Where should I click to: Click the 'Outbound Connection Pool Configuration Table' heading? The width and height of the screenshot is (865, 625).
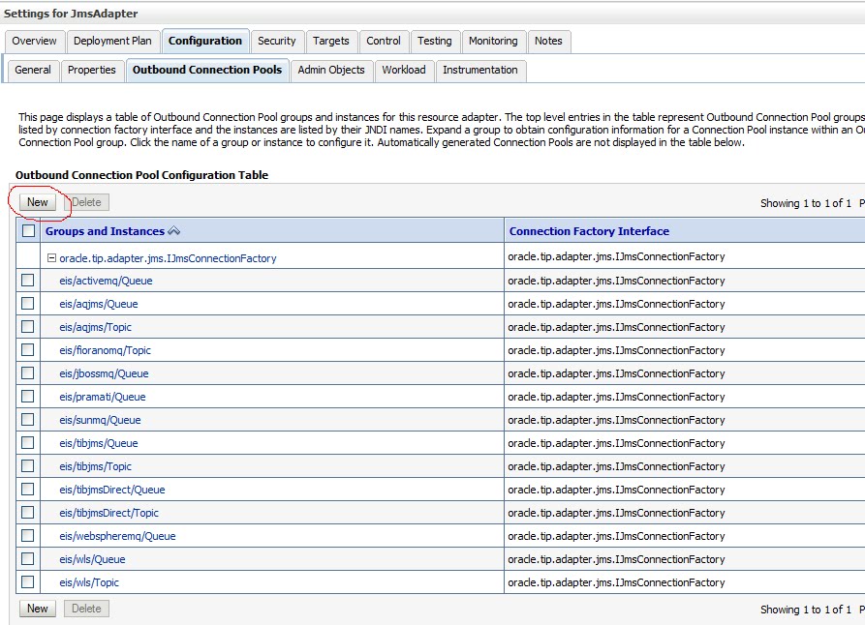(x=141, y=175)
